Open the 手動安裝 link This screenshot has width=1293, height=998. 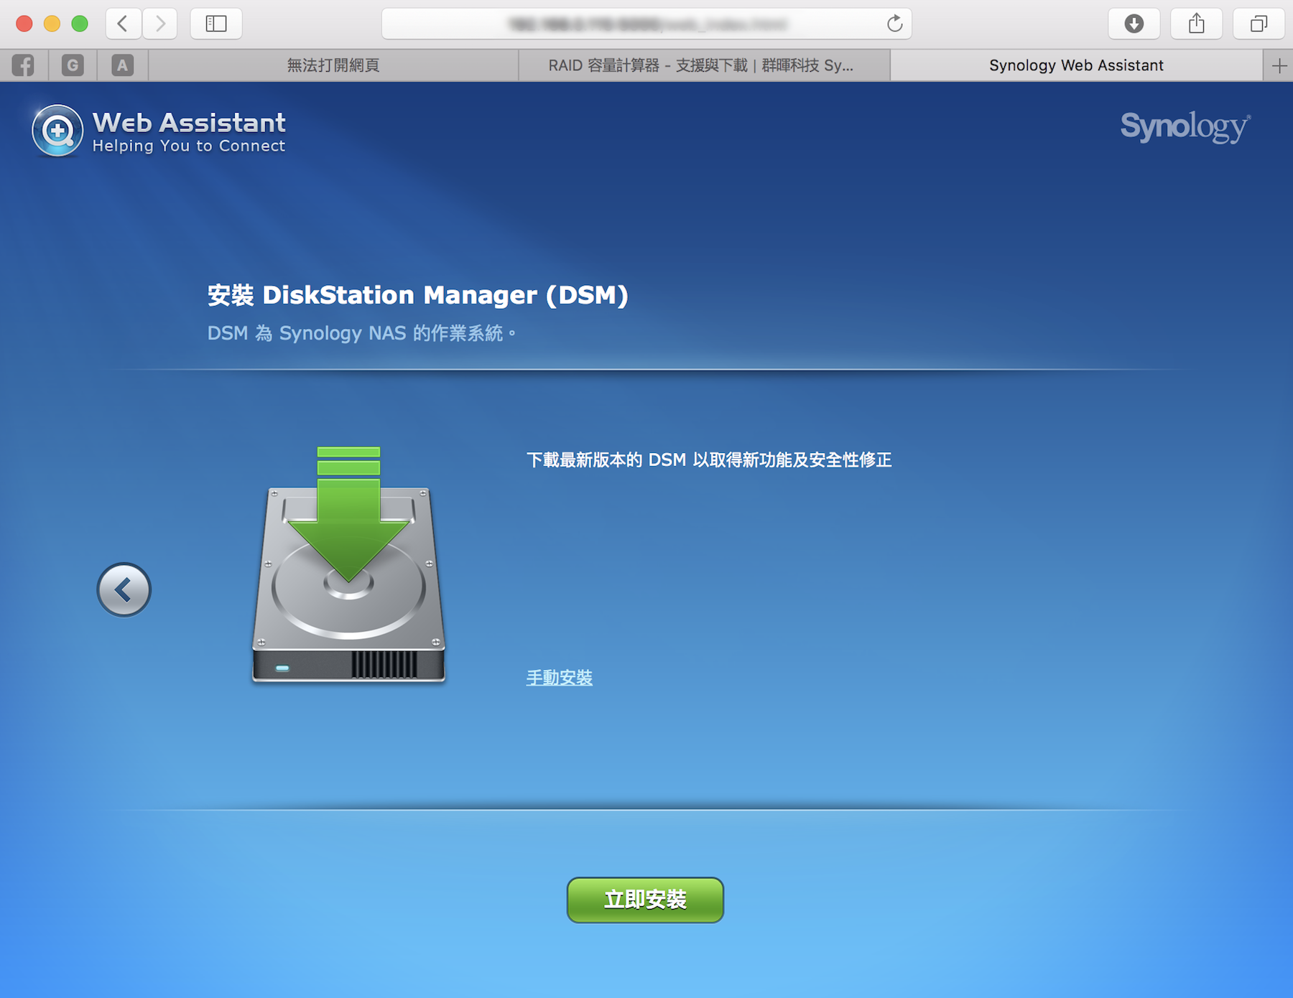point(559,677)
